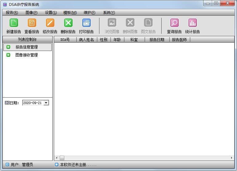Select the 修改报告 (Edit Report) icon

[50, 23]
